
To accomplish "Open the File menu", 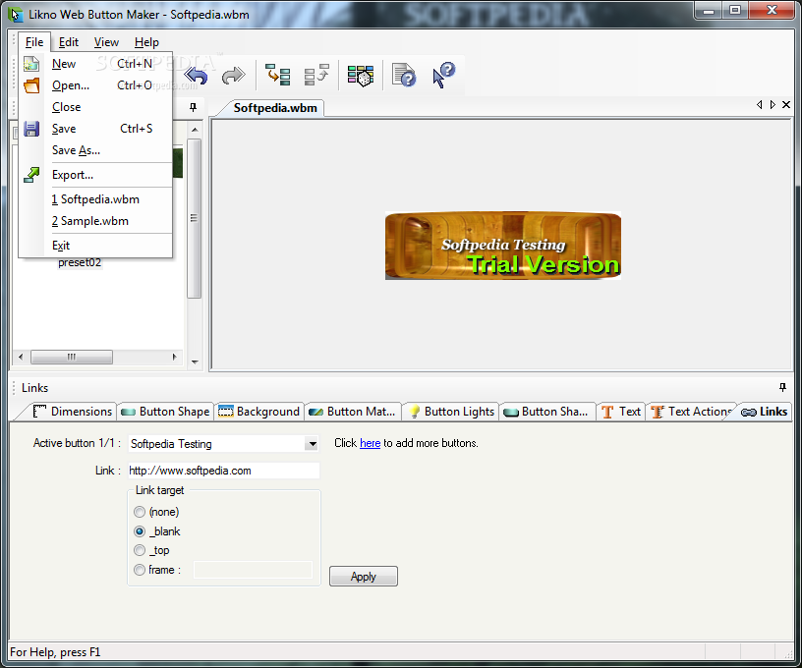I will (34, 42).
